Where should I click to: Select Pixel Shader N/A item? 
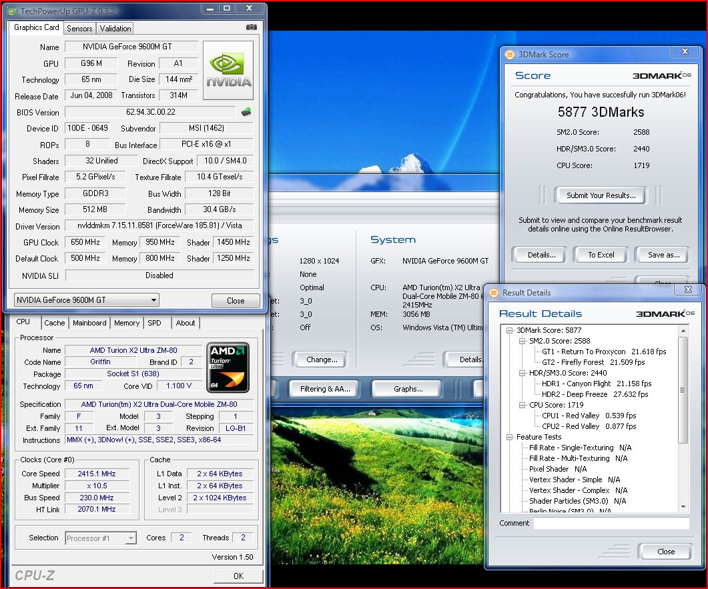click(x=558, y=470)
